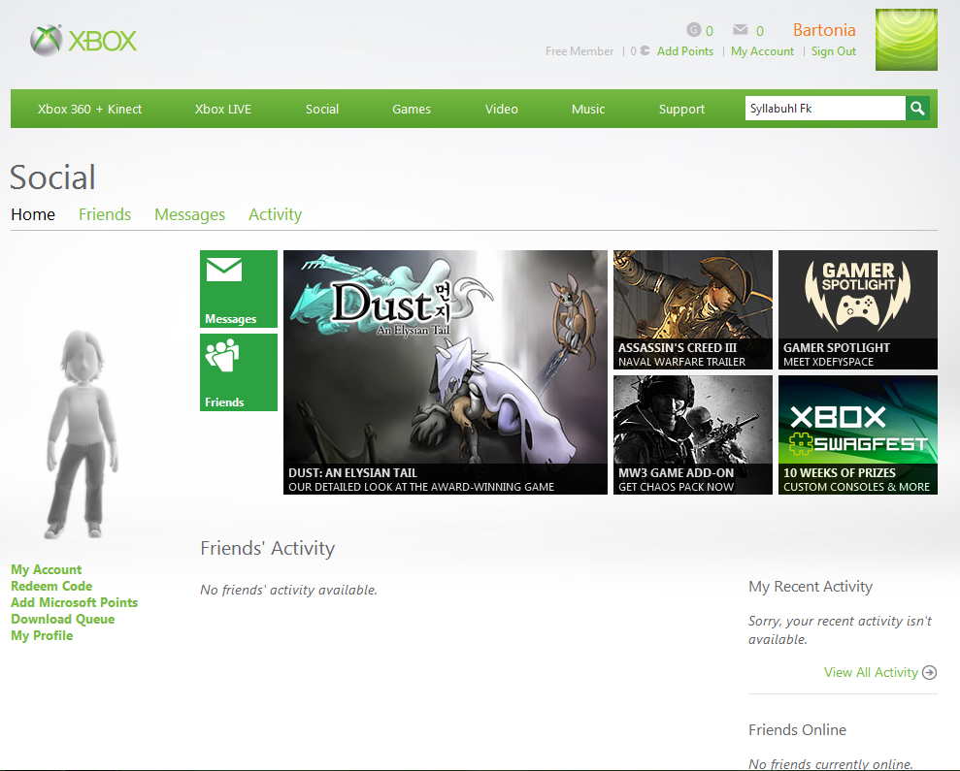Select the Home tab under Social
The height and width of the screenshot is (771, 960).
coord(33,214)
